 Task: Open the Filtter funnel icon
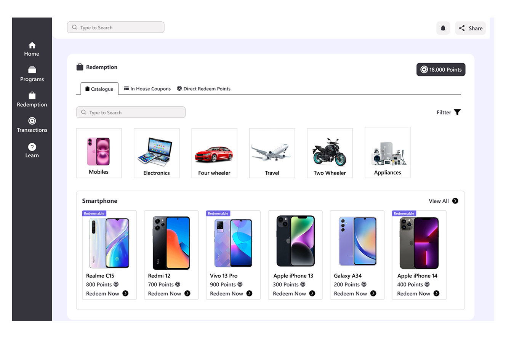click(458, 112)
